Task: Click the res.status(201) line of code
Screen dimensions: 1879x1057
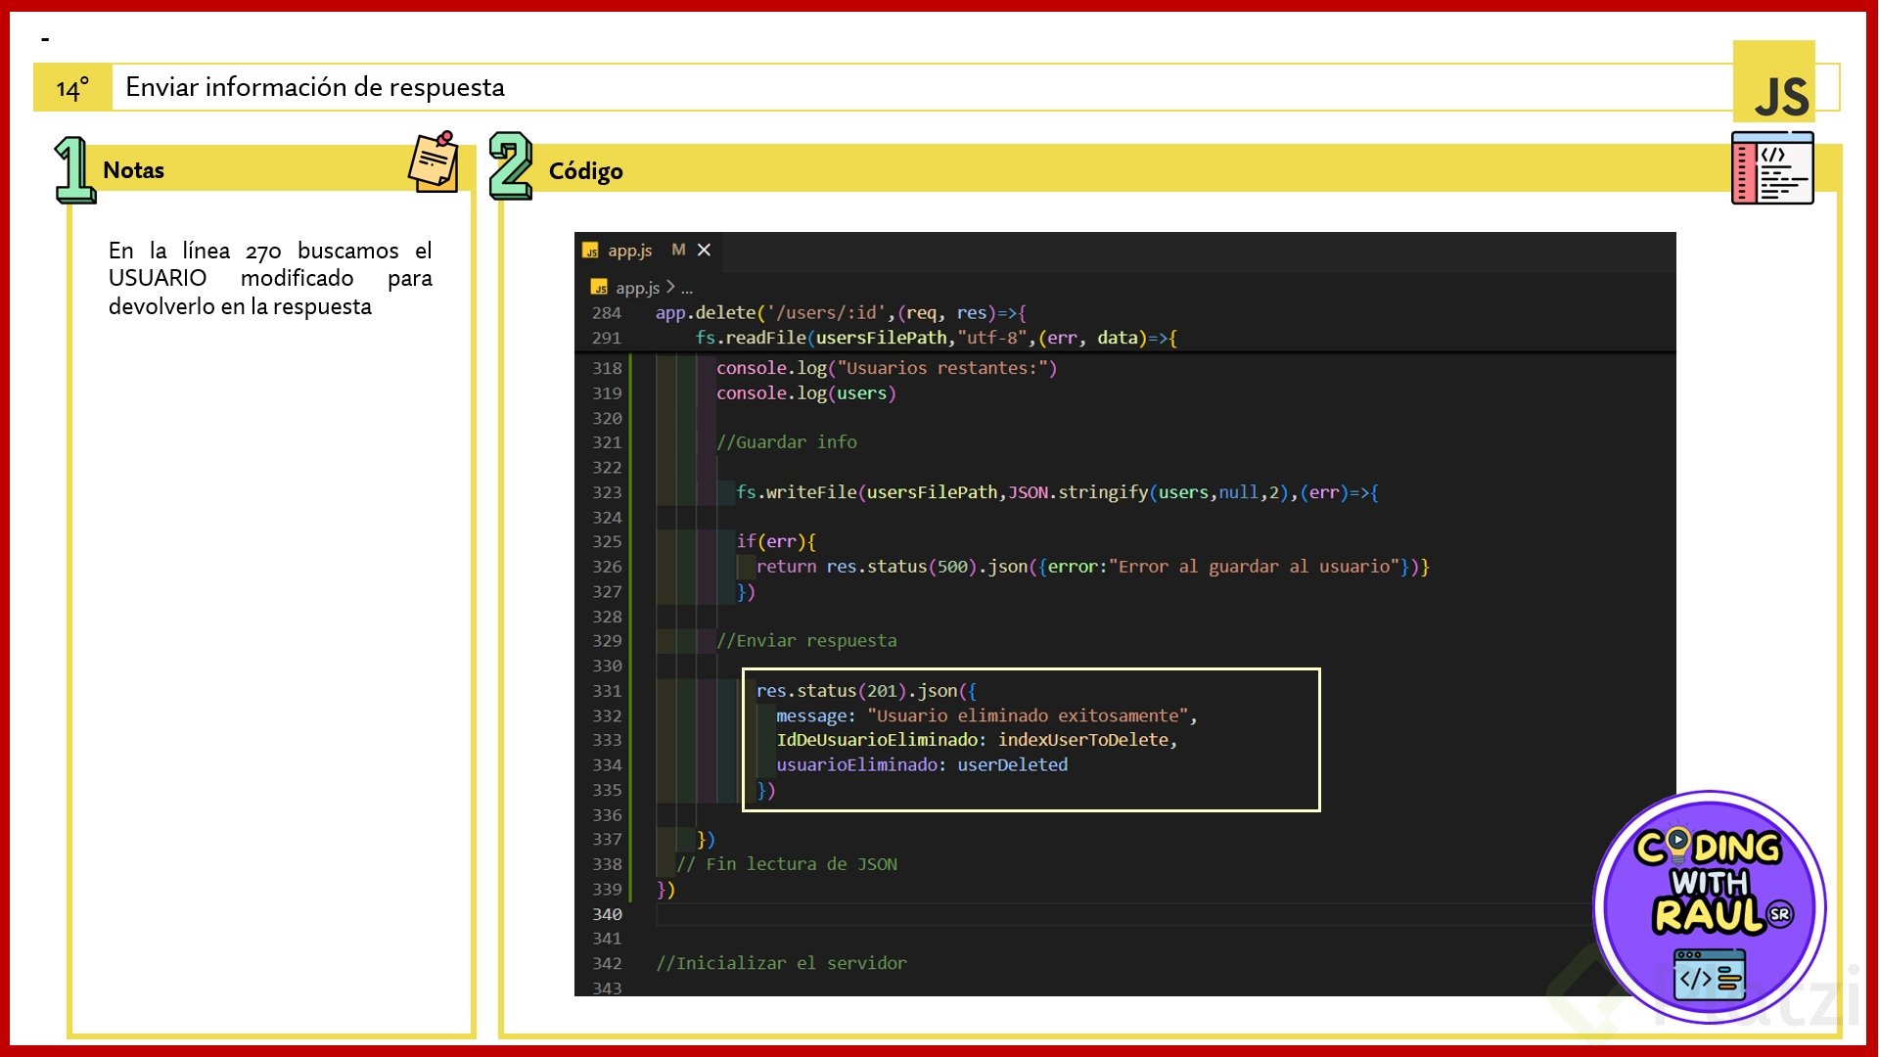Action: tap(865, 691)
